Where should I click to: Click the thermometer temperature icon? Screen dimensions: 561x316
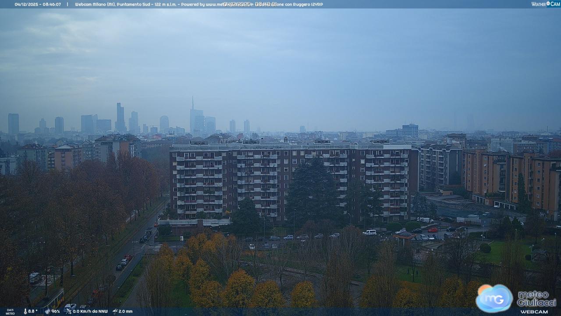pyautogui.click(x=25, y=311)
